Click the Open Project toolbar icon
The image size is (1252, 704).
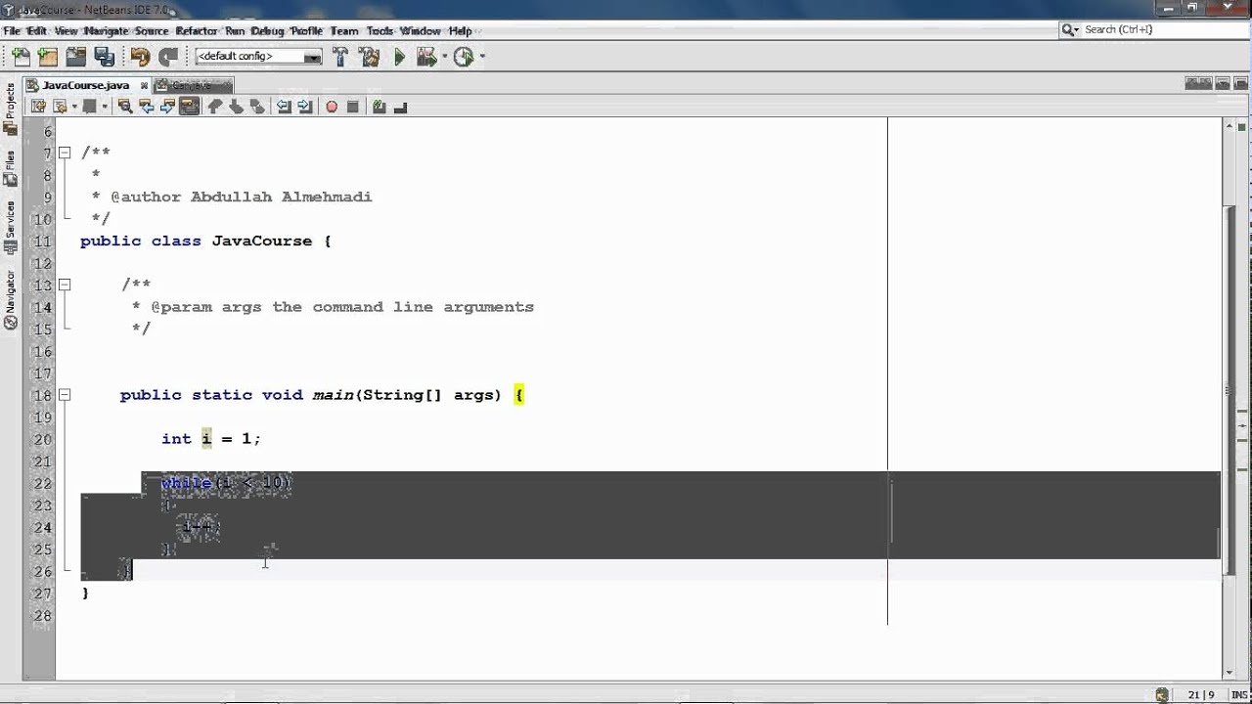(x=76, y=57)
